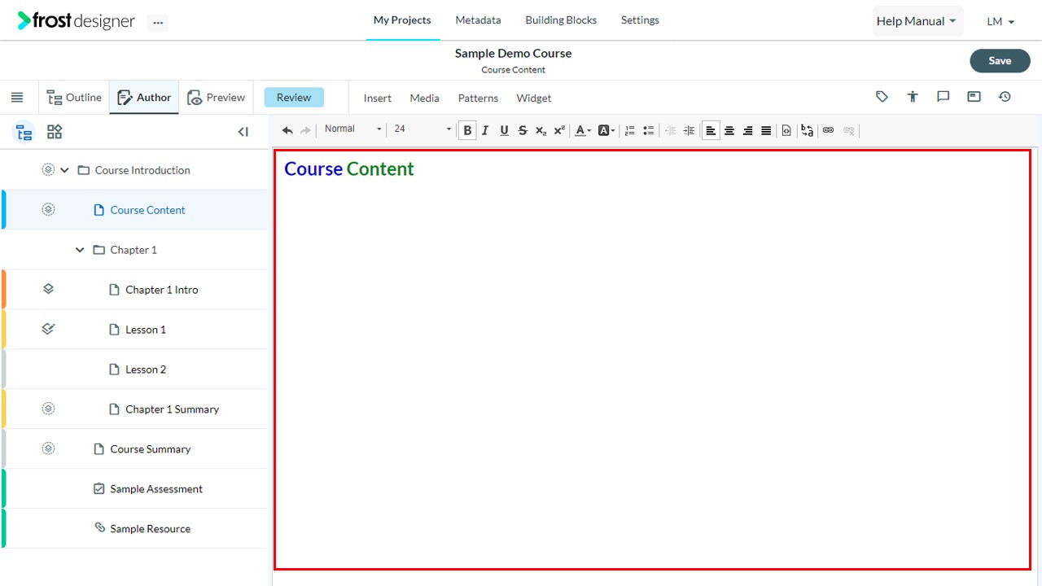1042x586 pixels.
Task: Open the hamburger menu icon
Action: [17, 98]
